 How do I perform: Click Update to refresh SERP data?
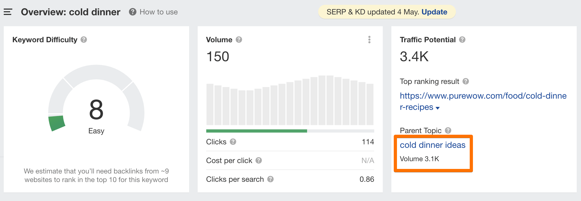point(434,12)
